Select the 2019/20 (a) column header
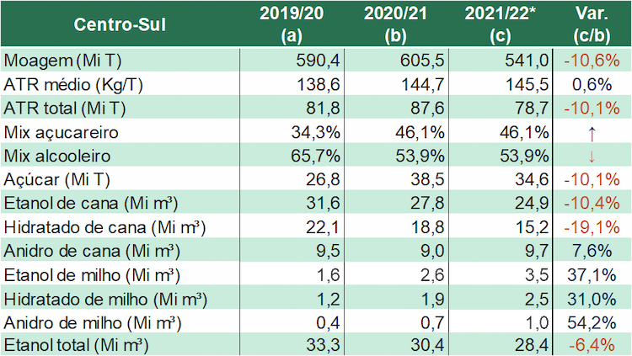 point(292,24)
